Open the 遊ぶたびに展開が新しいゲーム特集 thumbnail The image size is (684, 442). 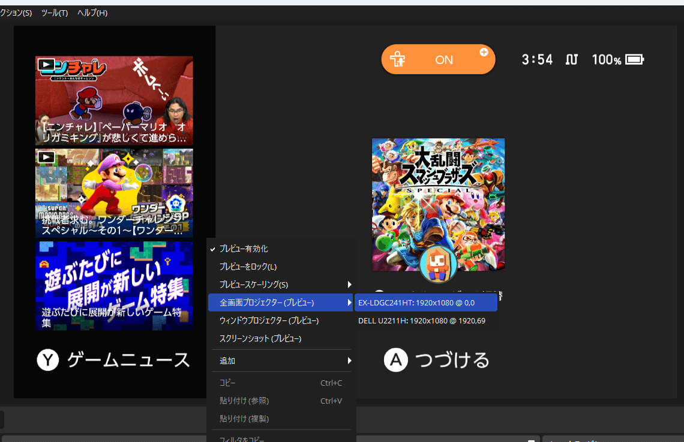coord(114,286)
